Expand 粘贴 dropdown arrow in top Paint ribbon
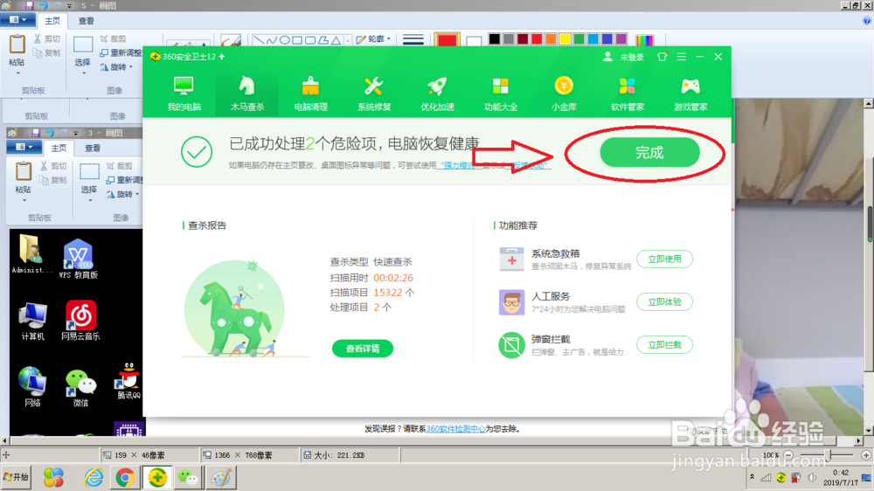This screenshot has width=874, height=491. 17,73
